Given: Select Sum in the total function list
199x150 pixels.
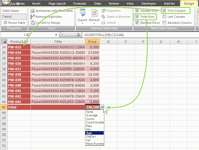Looking at the screenshot, I should 95,133.
